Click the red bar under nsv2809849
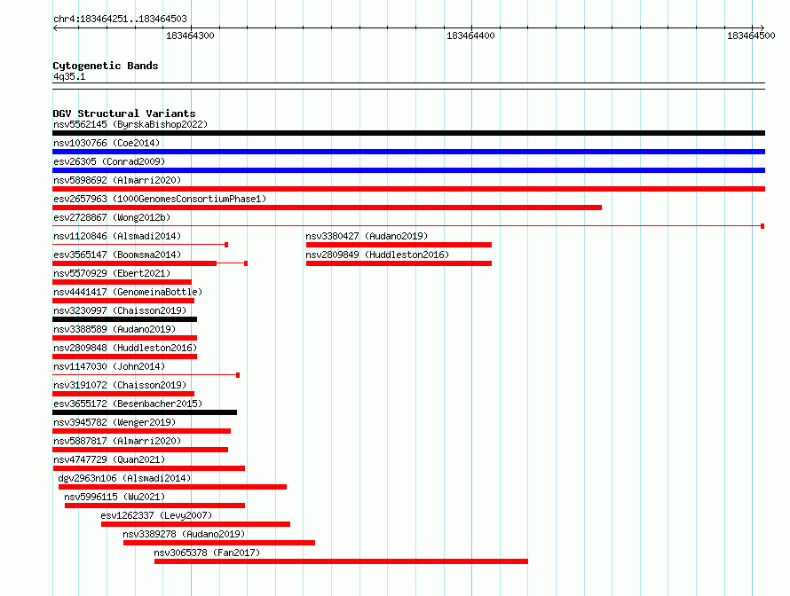Screen dimensions: 790x596 pyautogui.click(x=399, y=263)
